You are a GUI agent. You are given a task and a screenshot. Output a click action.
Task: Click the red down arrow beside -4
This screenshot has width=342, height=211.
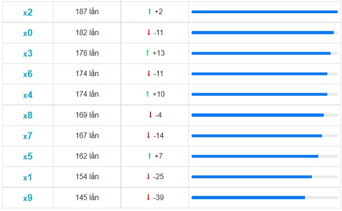click(x=150, y=115)
